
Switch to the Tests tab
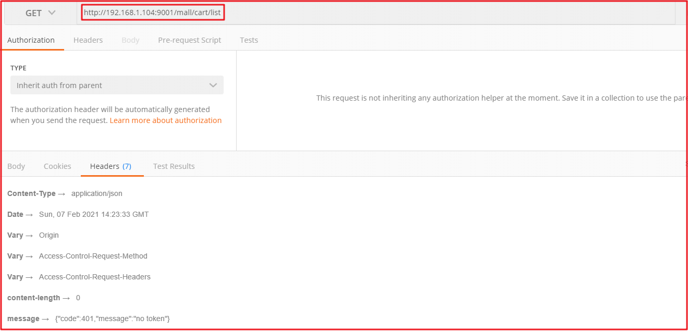(249, 40)
